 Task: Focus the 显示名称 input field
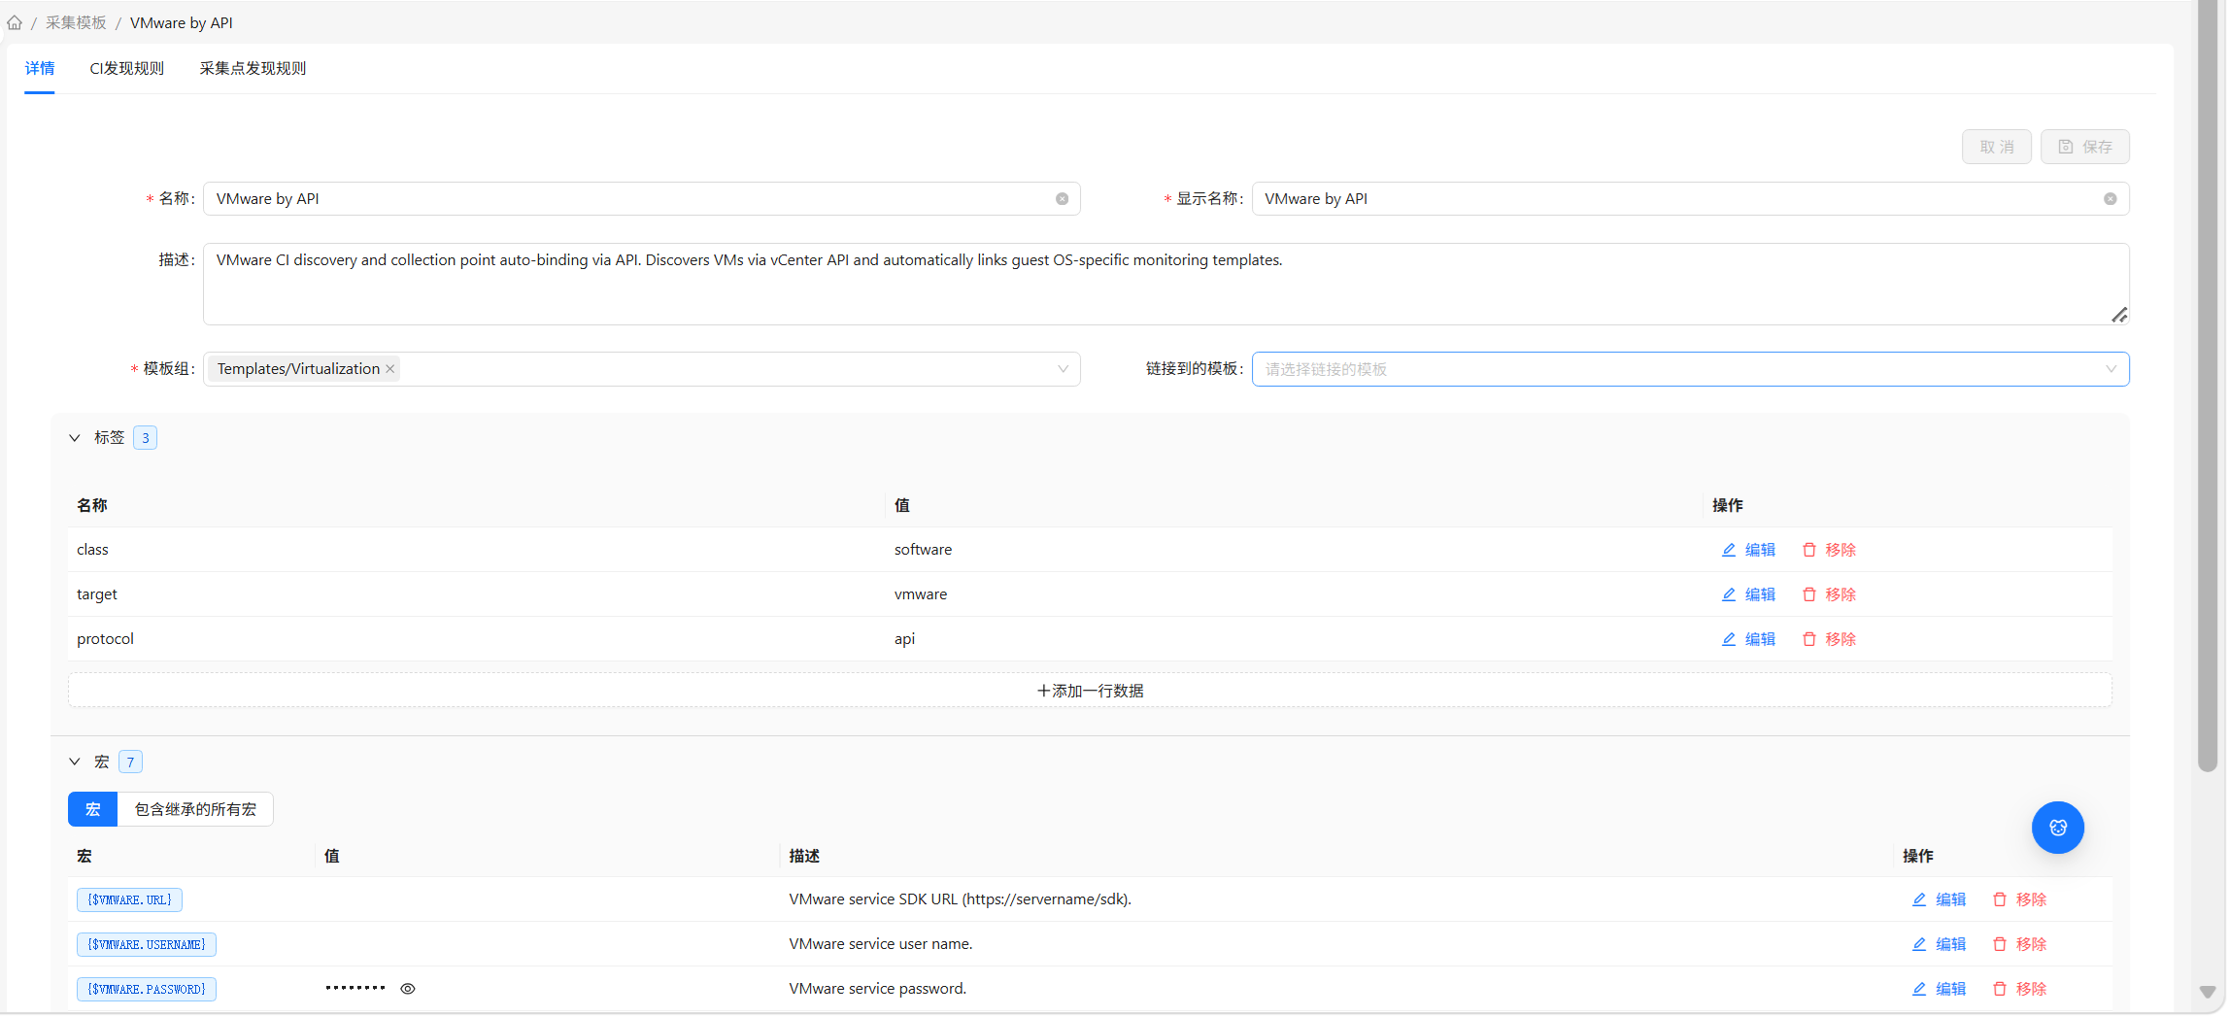tap(1690, 199)
